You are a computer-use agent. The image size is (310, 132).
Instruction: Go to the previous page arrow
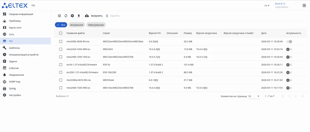(289, 96)
